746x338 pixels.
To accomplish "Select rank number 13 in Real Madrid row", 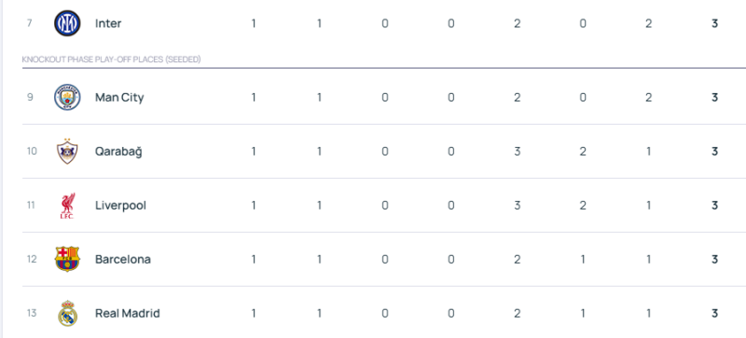I will point(32,313).
